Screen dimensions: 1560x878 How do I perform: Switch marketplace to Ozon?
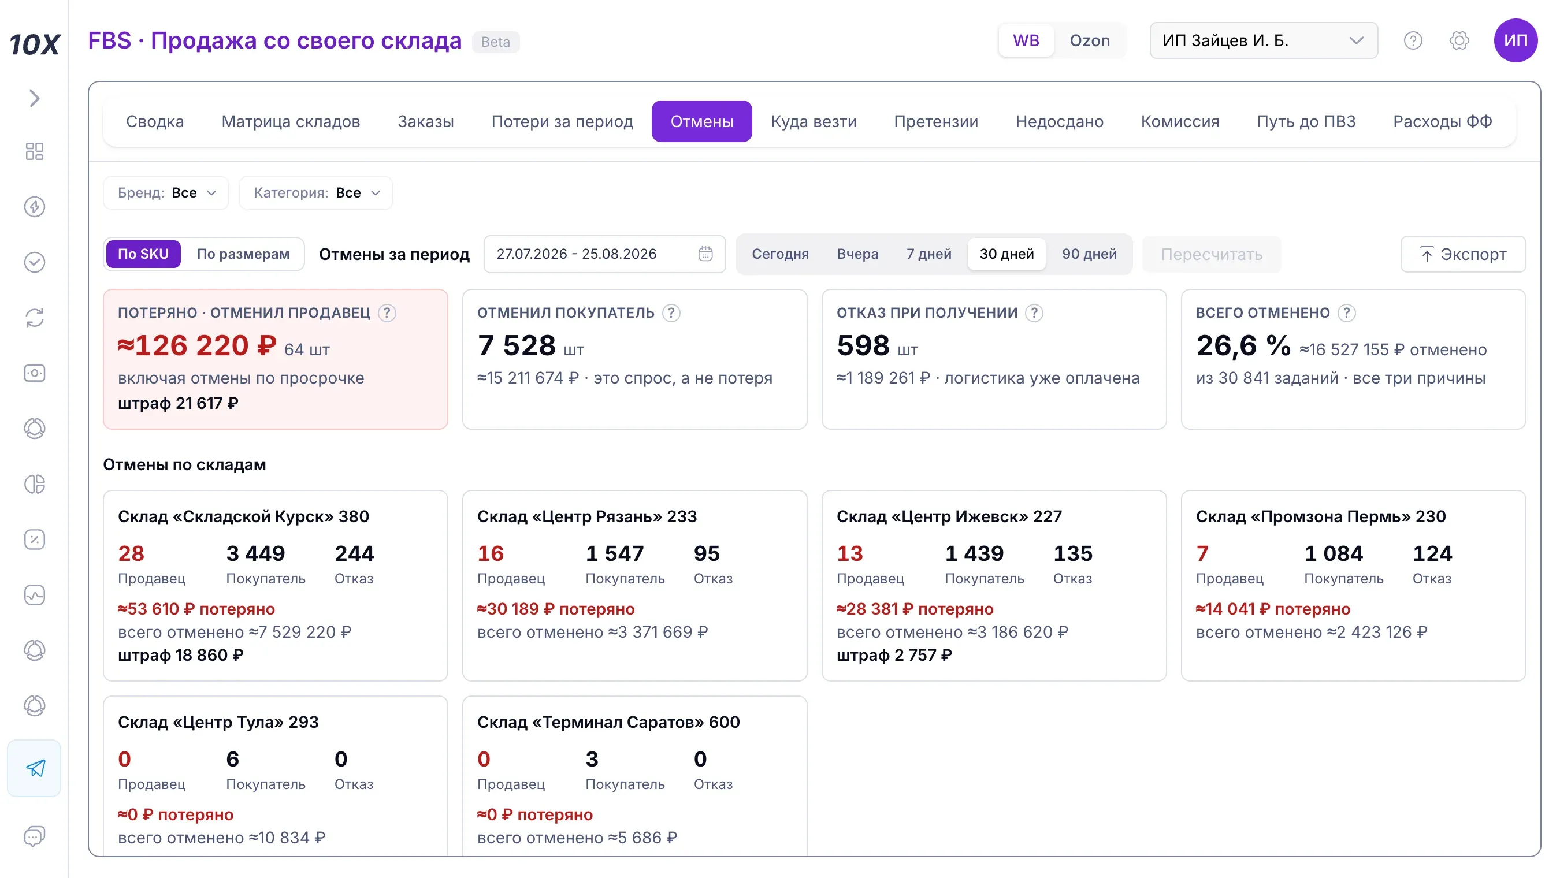point(1090,40)
